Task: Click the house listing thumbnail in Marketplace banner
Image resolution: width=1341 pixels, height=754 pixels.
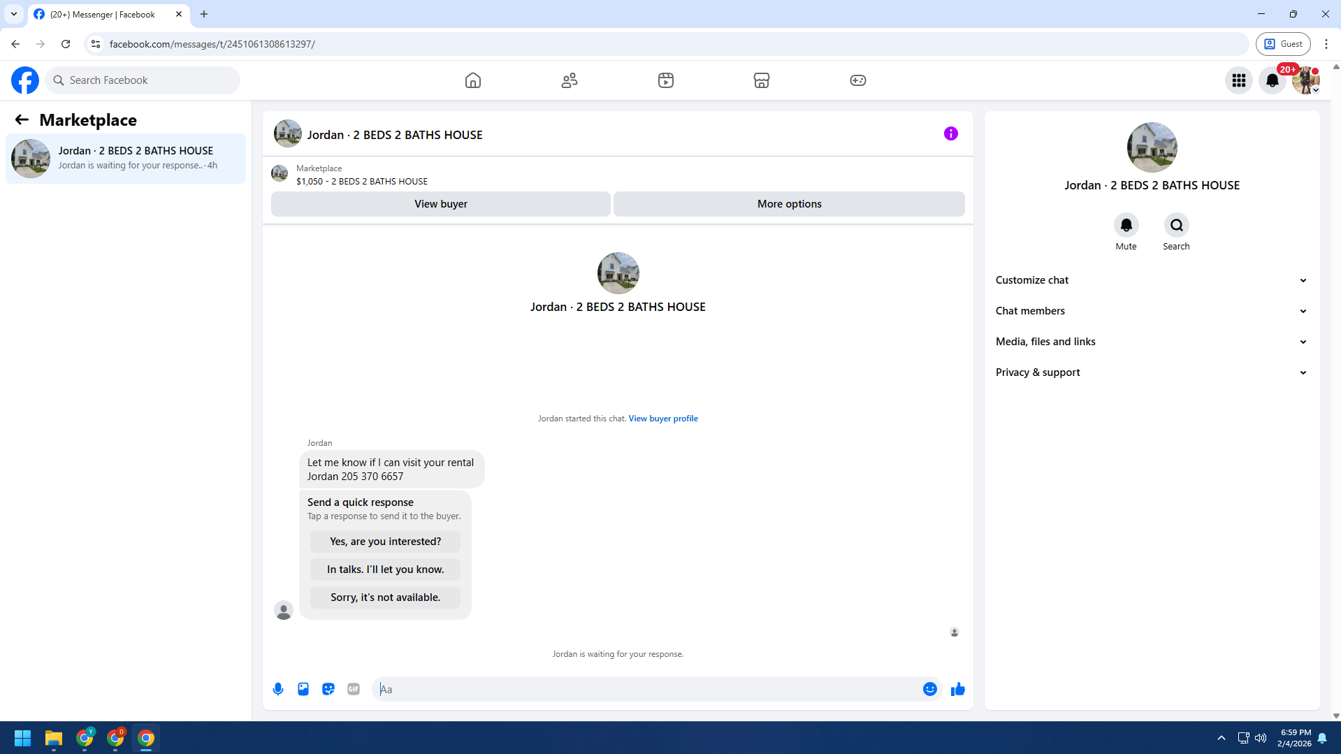Action: tap(280, 174)
